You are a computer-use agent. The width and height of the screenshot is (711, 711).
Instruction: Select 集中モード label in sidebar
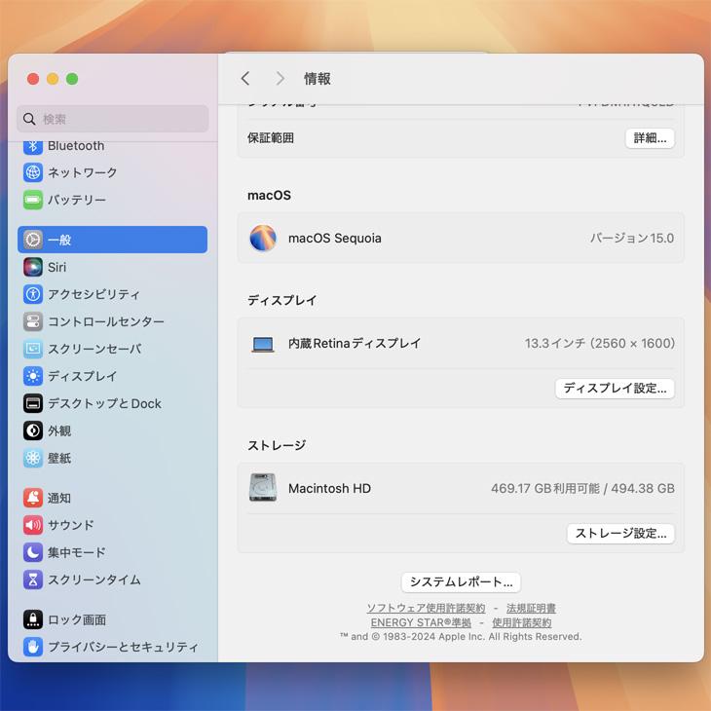click(77, 553)
